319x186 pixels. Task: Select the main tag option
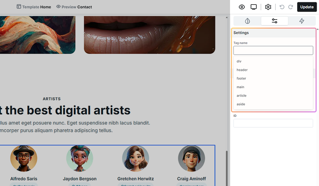[273, 87]
